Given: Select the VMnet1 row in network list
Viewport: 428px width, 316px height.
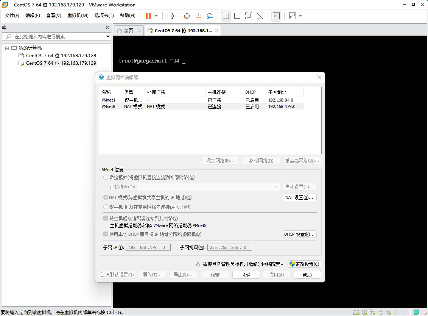Looking at the screenshot, I should (202, 100).
